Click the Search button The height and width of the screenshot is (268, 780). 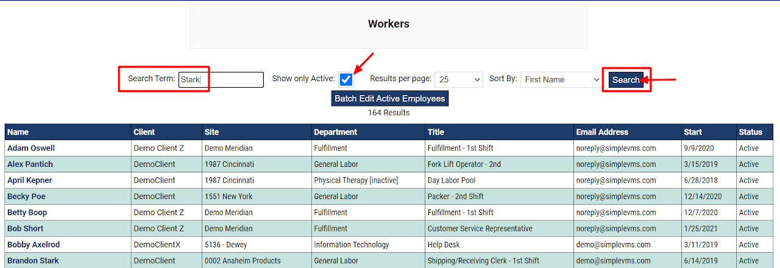coord(626,80)
